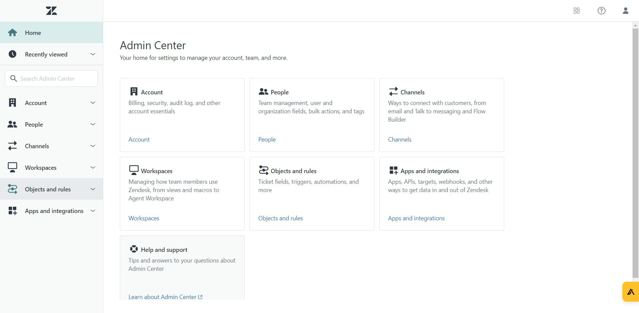Expand the Account sidebar section
Image resolution: width=639 pixels, height=313 pixels.
[93, 103]
